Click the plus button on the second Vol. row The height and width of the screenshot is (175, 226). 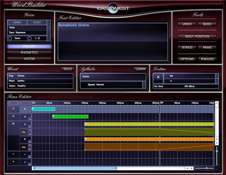[30, 150]
